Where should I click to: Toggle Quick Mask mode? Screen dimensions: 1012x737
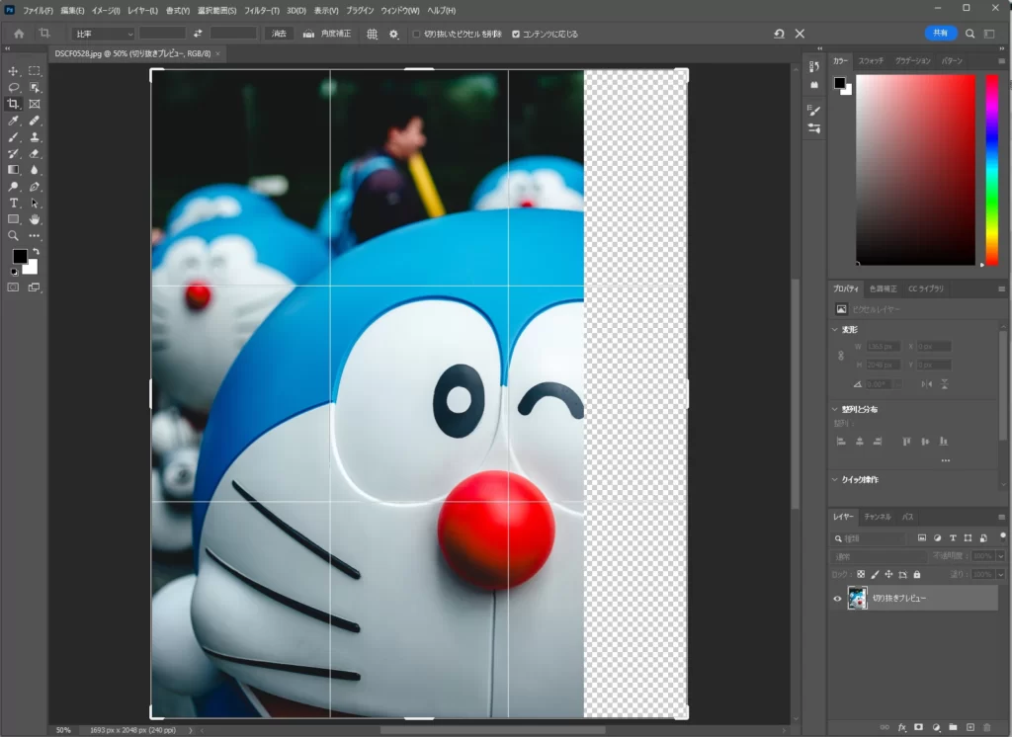[13, 287]
